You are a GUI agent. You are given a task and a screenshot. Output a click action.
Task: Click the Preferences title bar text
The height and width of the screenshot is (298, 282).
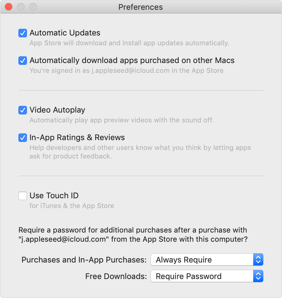[x=140, y=7]
